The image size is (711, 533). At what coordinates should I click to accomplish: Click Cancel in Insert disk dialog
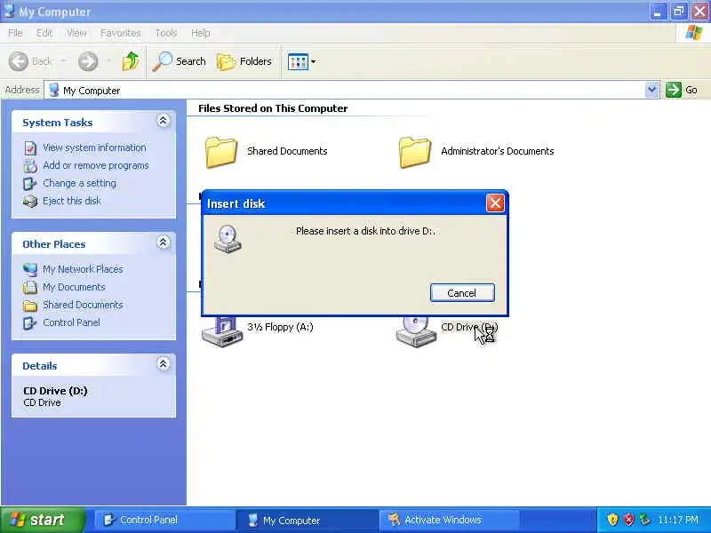[462, 293]
